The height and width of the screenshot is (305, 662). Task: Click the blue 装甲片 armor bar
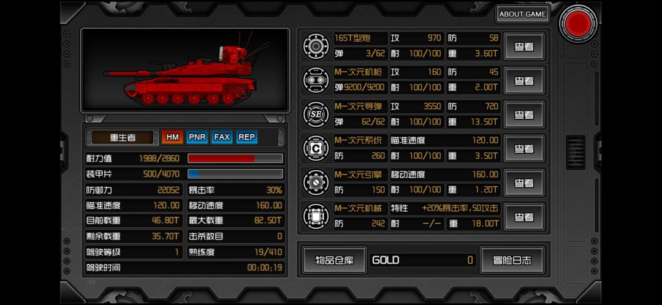235,174
